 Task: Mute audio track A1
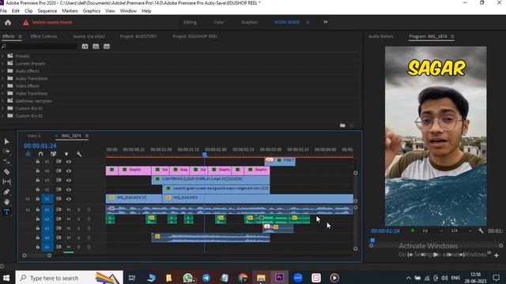tap(69, 210)
